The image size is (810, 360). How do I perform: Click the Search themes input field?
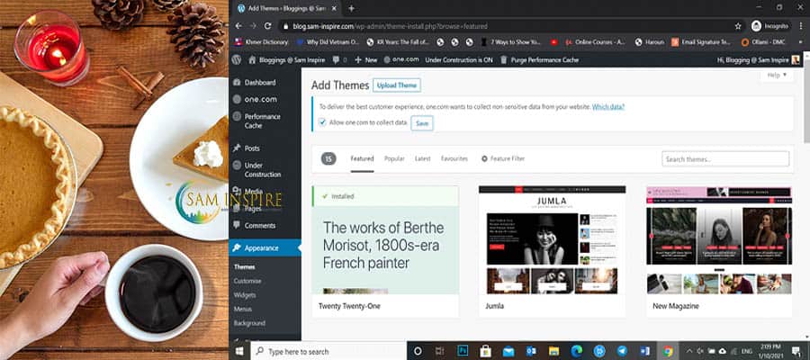(725, 158)
